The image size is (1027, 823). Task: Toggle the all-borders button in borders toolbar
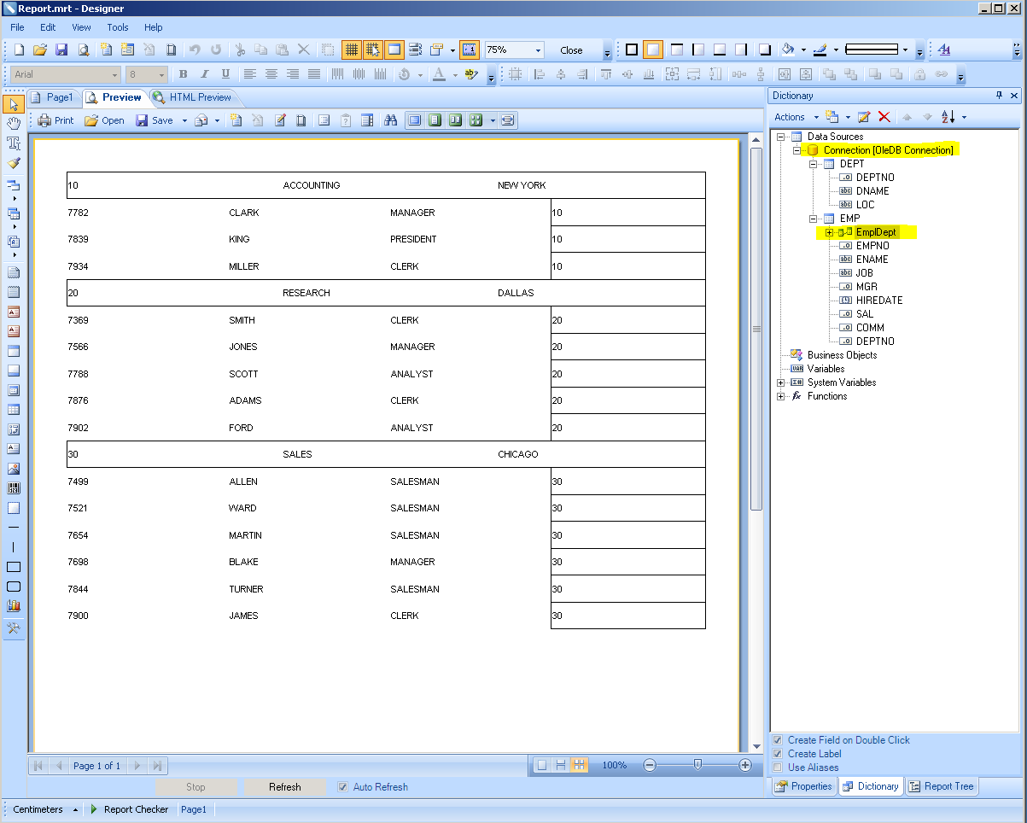tap(632, 50)
